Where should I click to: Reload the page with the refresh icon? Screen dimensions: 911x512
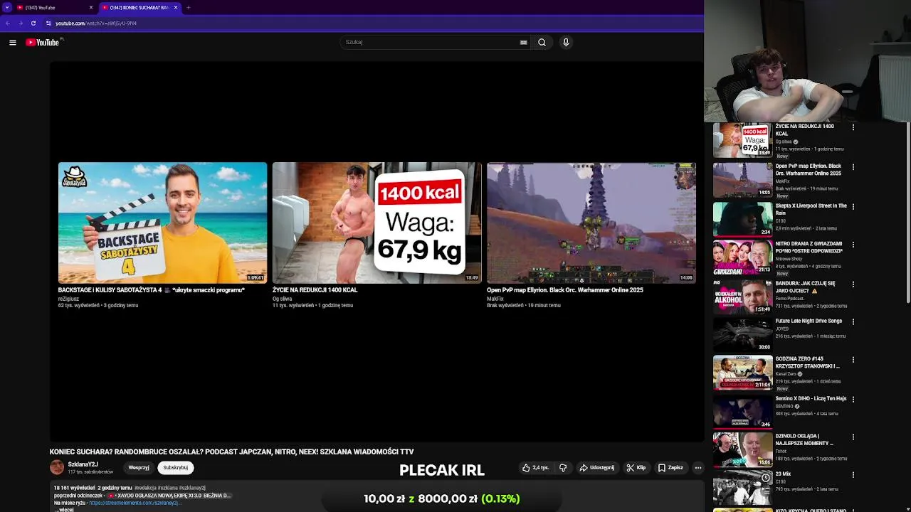pos(33,23)
